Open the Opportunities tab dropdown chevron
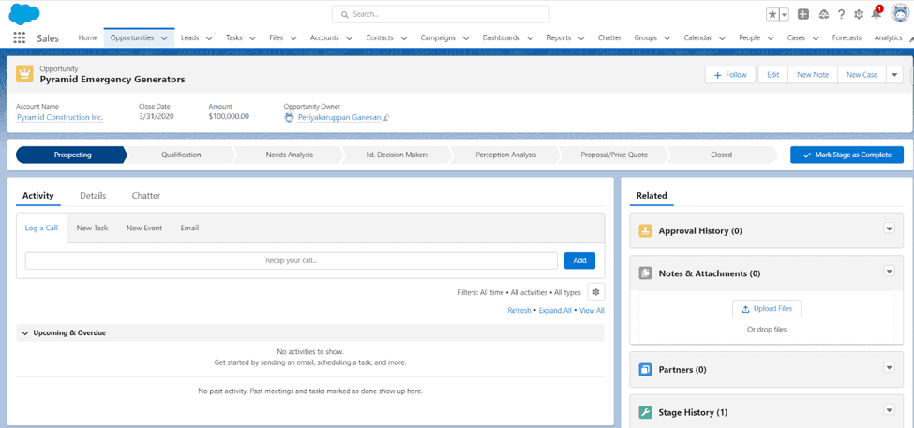Screen dimensions: 914x428 tap(164, 38)
